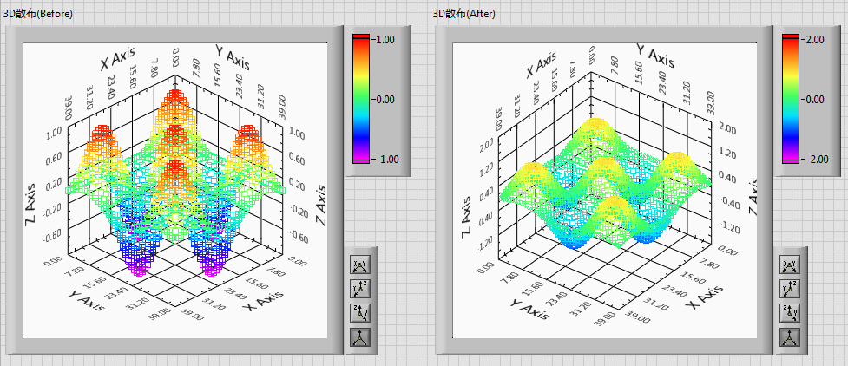This screenshot has width=848, height=366.
Task: Reset After graph to default 3D view
Action: [x=789, y=337]
